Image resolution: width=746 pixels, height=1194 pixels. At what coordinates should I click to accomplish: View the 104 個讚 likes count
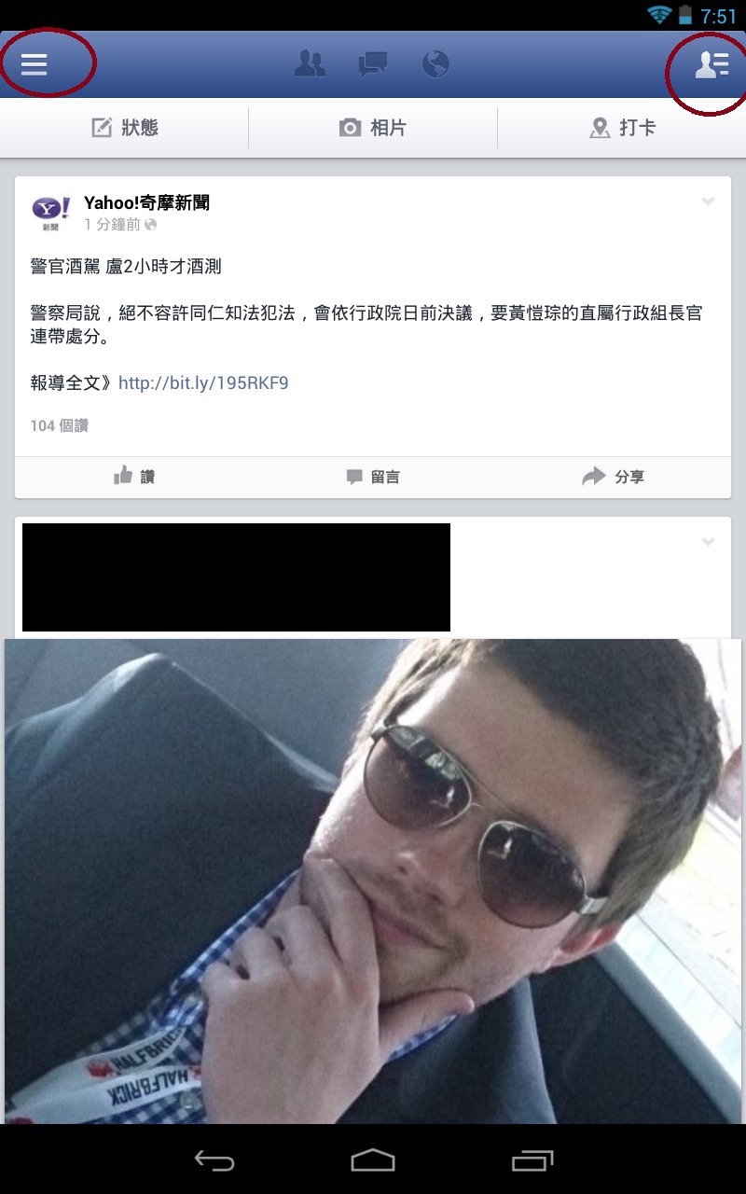60,425
